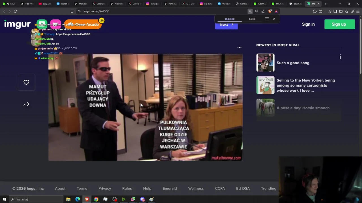Click the Wyszukaj taskbar search box
The width and height of the screenshot is (362, 203).
(36, 199)
